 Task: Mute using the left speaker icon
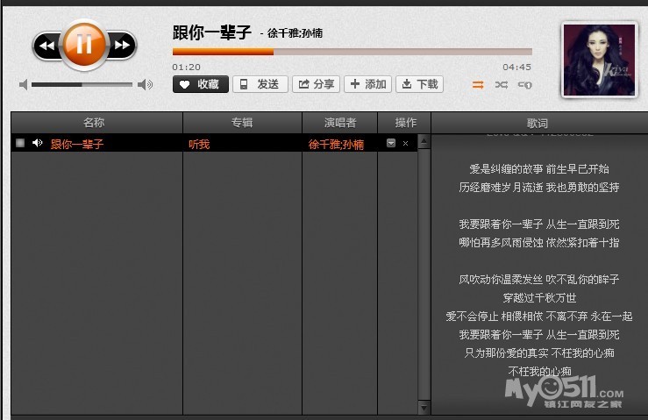coord(24,85)
